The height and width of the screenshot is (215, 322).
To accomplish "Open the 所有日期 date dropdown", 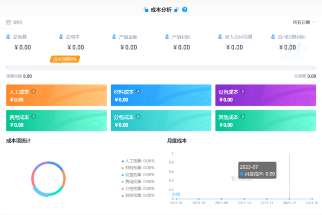I will pos(304,22).
